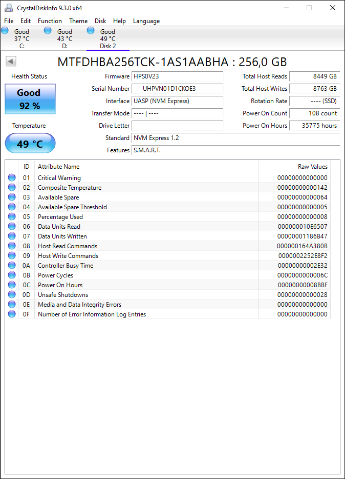
Task: Select the Composite Temperature attribute name
Action: click(70, 188)
